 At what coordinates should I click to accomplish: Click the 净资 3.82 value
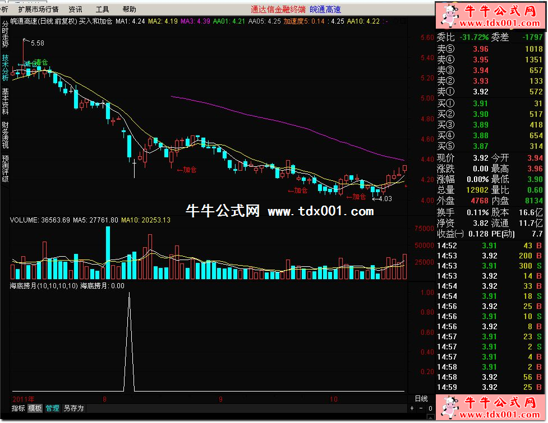(x=481, y=223)
